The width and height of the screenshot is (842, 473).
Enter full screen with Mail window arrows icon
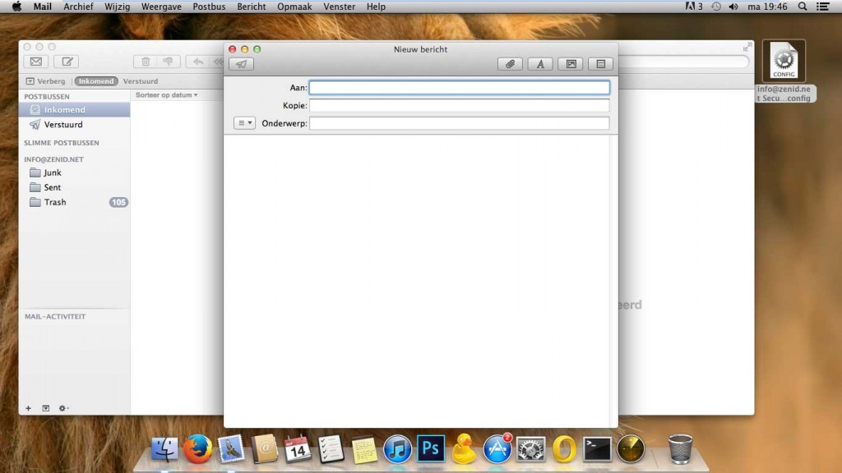pos(747,47)
